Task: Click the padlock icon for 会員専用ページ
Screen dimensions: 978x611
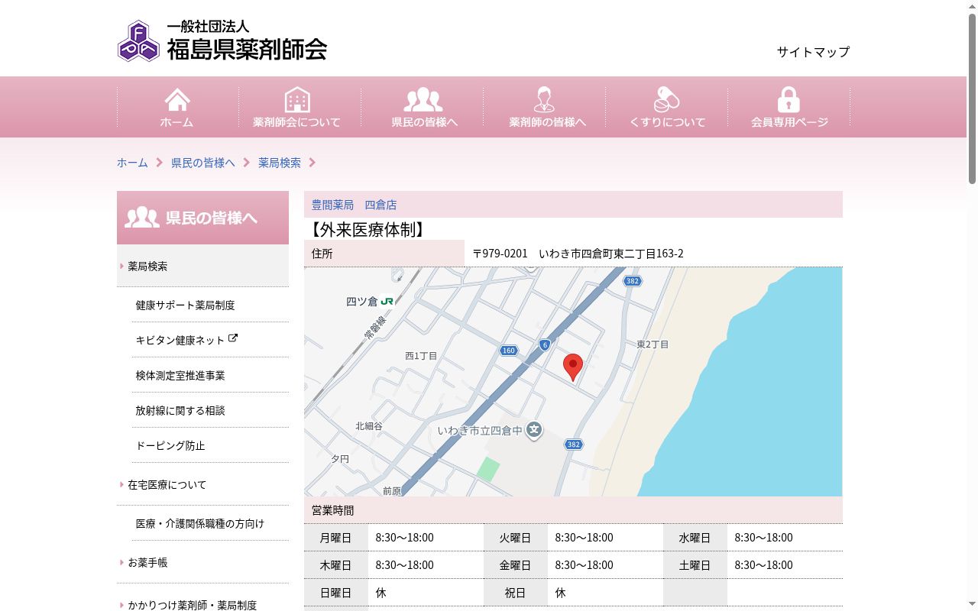Action: (x=789, y=99)
